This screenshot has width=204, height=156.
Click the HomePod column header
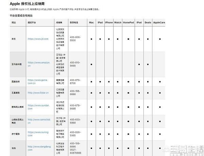coord(128,22)
